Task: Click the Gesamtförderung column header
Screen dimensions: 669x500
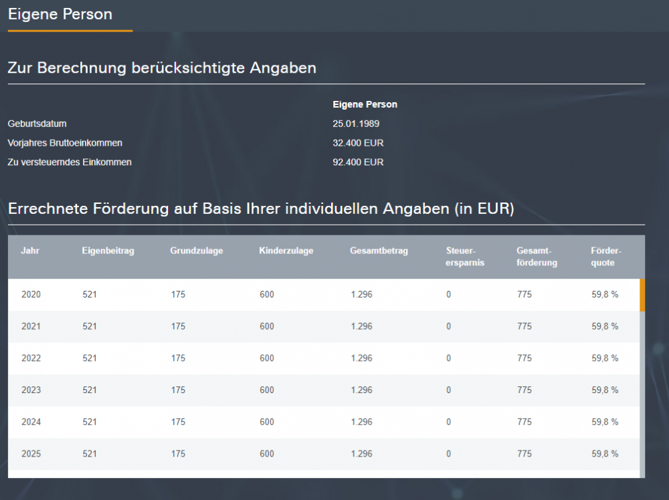Action: (537, 257)
